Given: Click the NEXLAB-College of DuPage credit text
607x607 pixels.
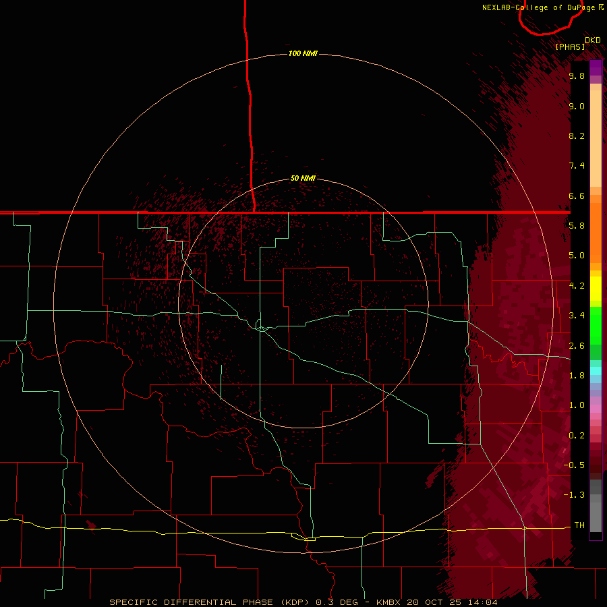Looking at the screenshot, I should [539, 7].
